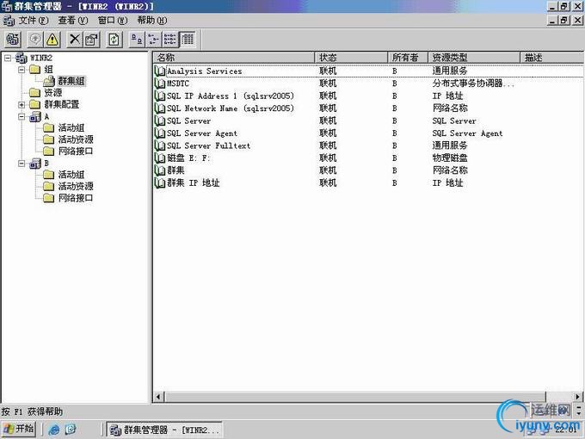Switch to Small Icons view
The height and width of the screenshot is (439, 585).
153,40
